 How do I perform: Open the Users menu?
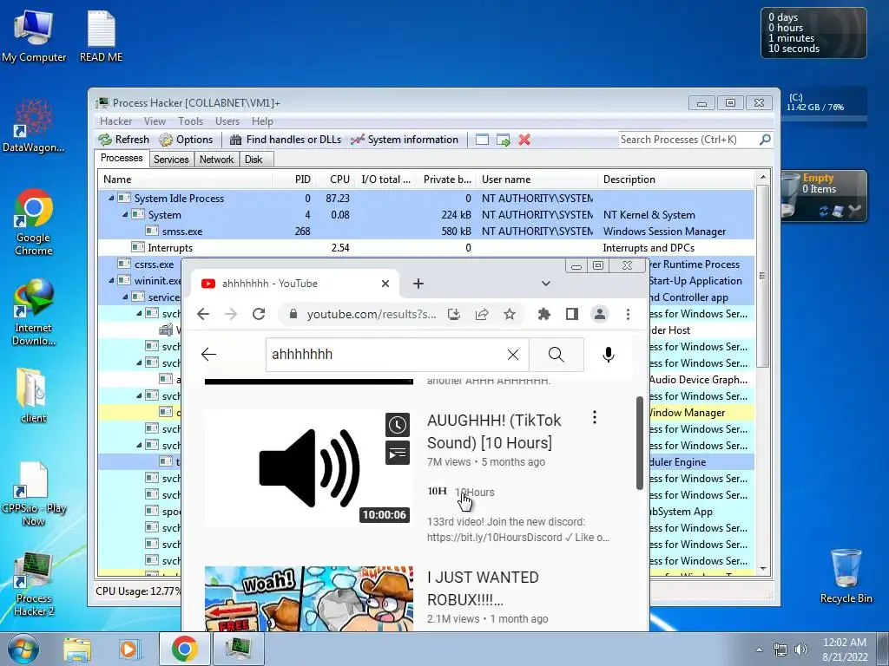(227, 121)
